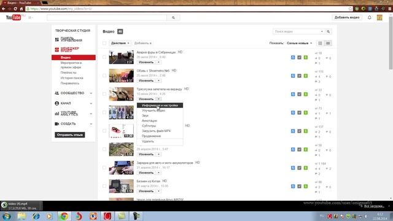
Task: Open Плейлисты sidebar link
Action: point(68,72)
